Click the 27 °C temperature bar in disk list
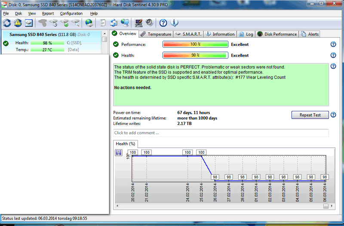The height and width of the screenshot is (226, 344). (47, 50)
